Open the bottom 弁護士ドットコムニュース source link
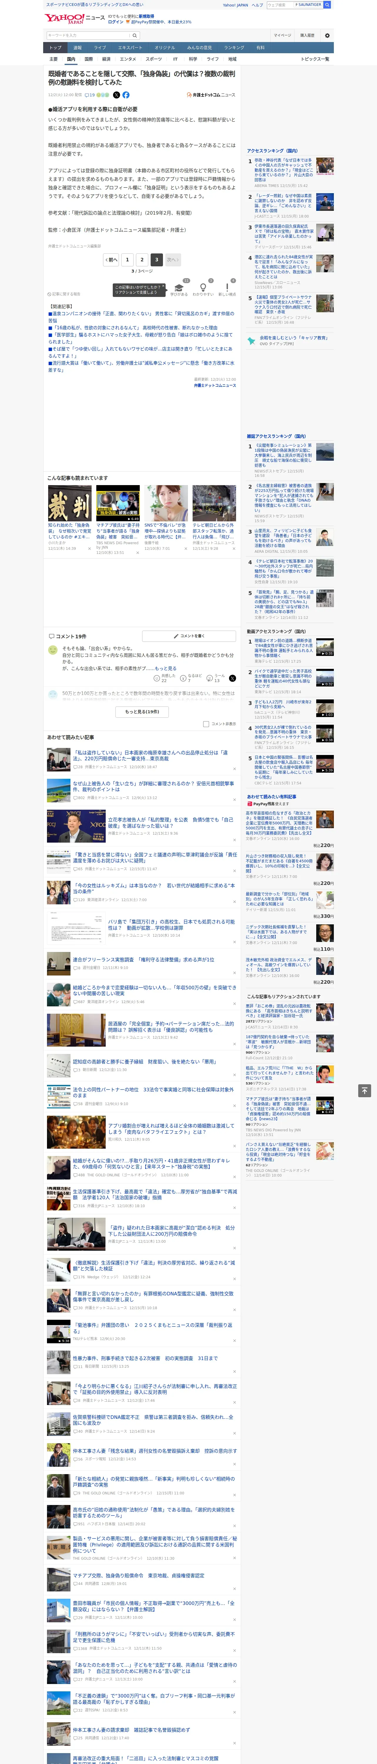The width and height of the screenshot is (377, 1764). [x=215, y=385]
